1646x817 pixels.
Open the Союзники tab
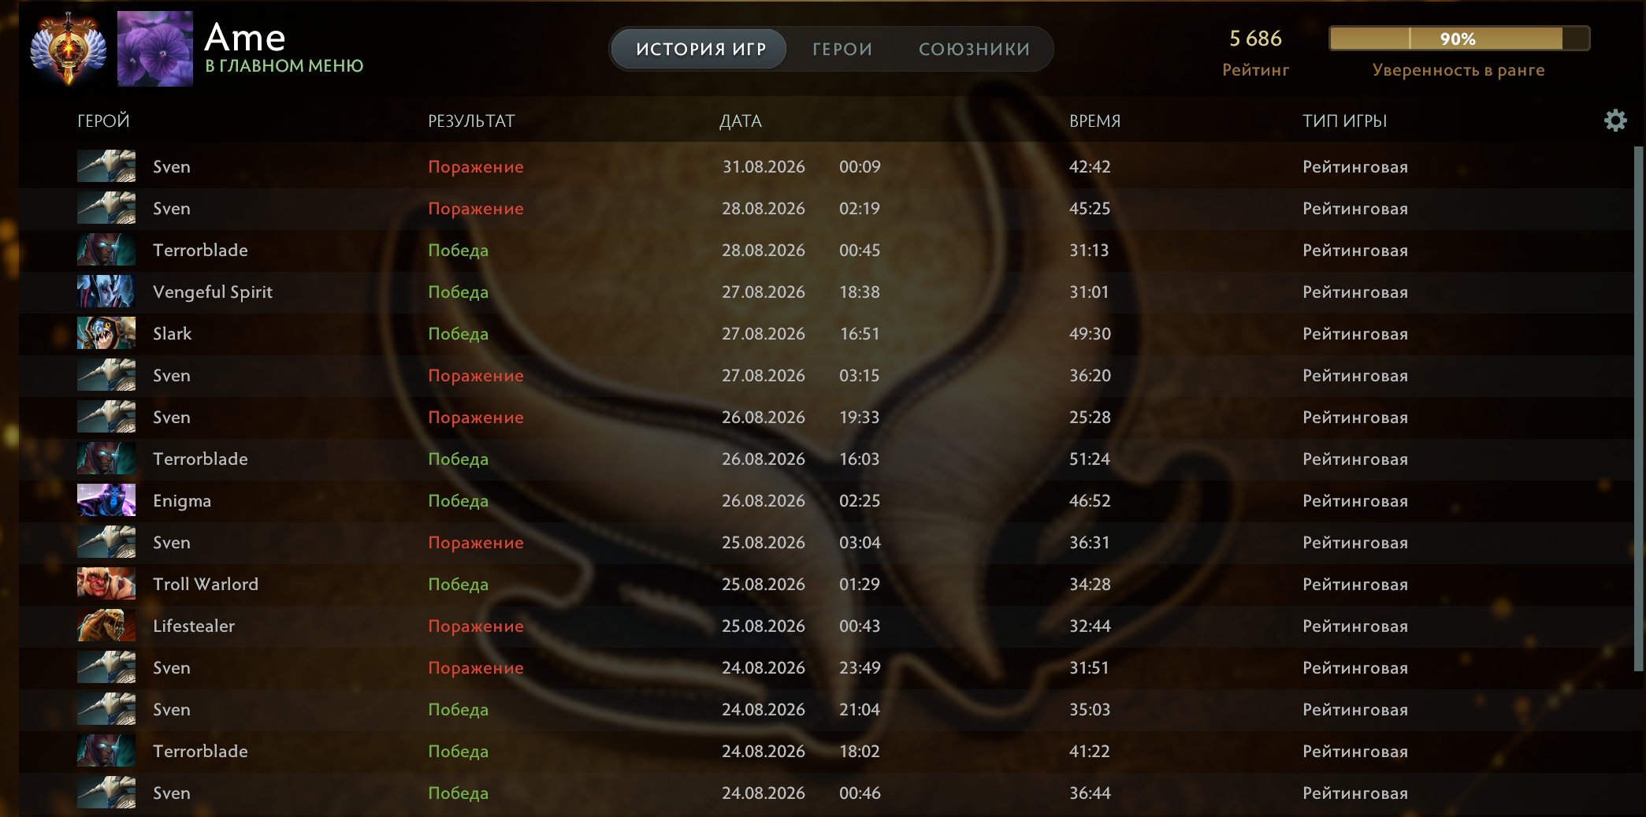[x=974, y=49]
